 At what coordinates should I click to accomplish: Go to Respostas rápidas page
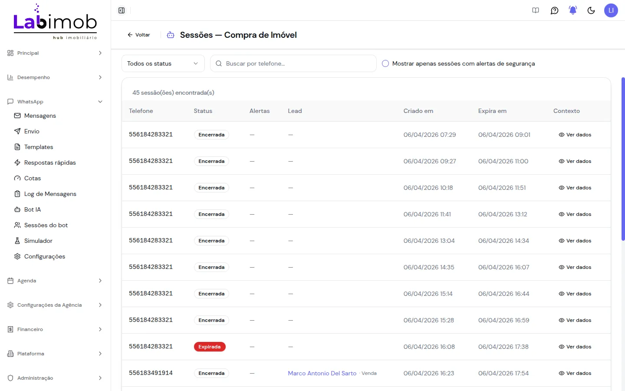point(50,162)
